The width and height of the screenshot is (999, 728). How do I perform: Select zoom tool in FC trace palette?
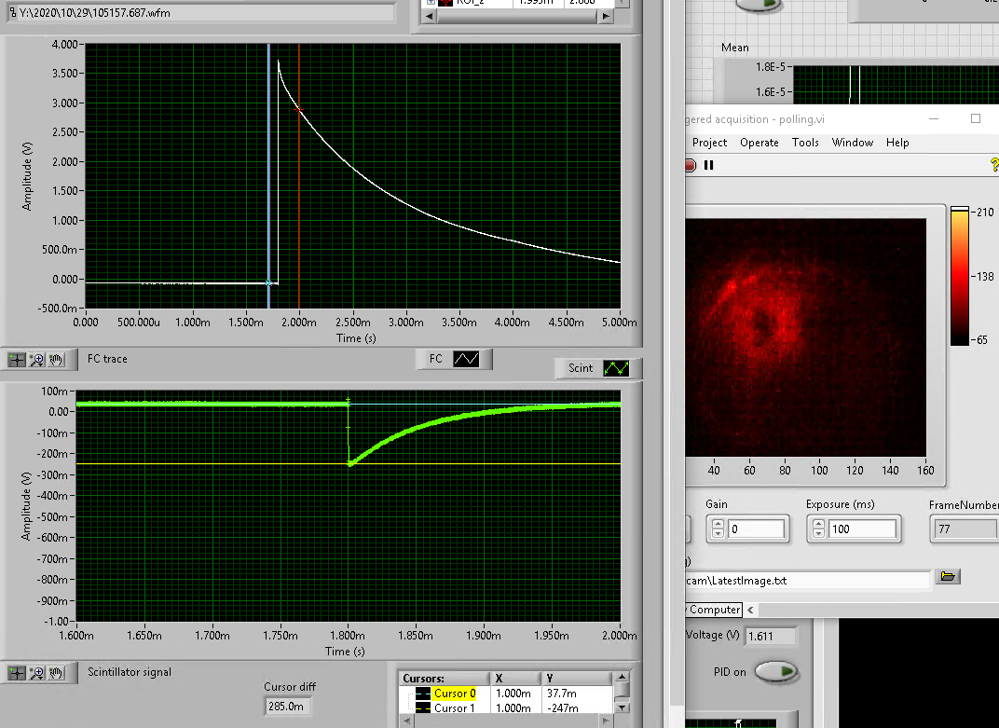point(37,359)
